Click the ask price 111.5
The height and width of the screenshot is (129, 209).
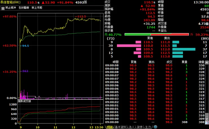(x=165, y=46)
